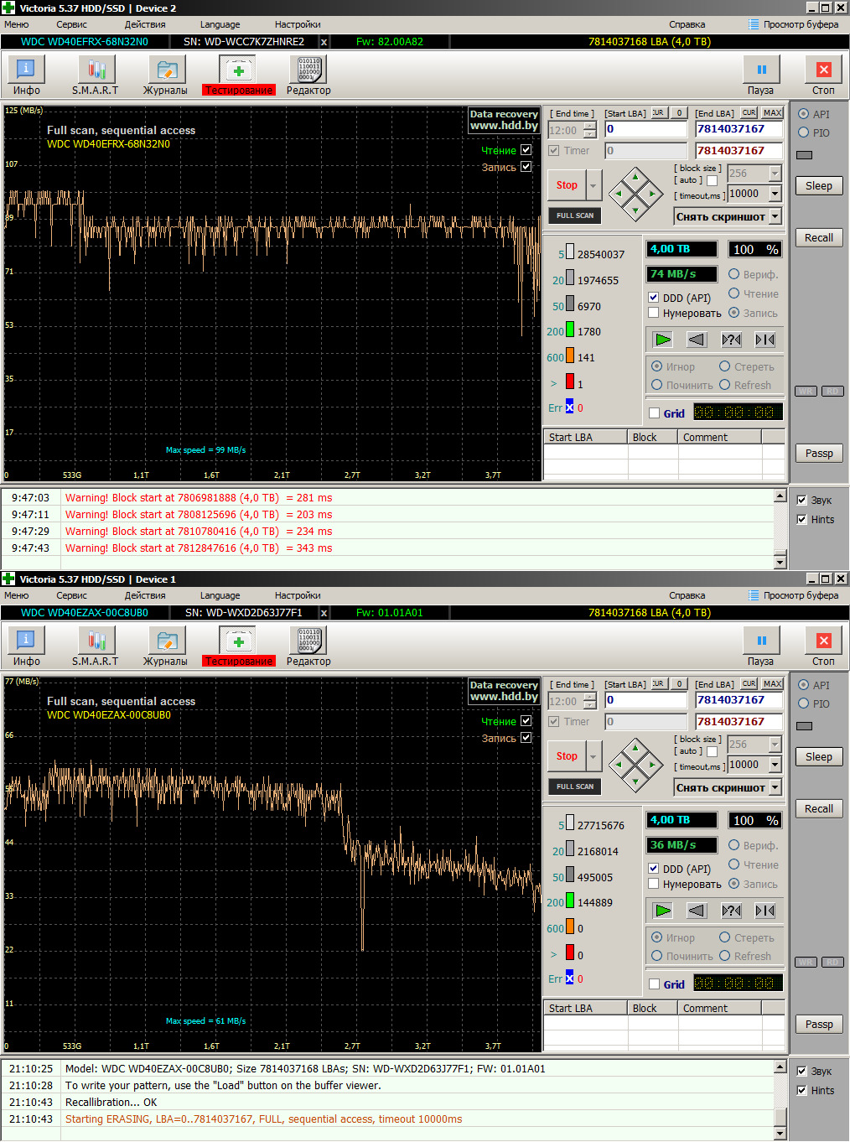The image size is (850, 1142).
Task: Uncheck Чтение graph checkbox in Device 2
Action: [x=526, y=150]
